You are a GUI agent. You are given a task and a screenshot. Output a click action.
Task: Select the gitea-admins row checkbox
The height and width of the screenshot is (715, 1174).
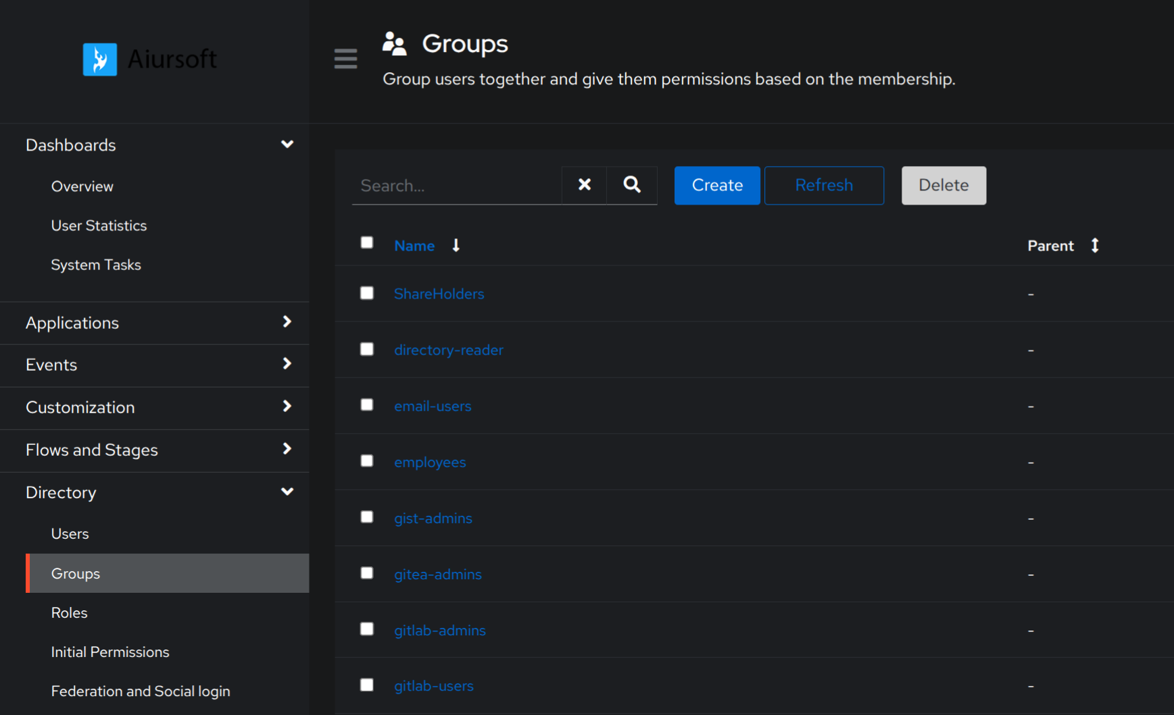[x=367, y=573]
